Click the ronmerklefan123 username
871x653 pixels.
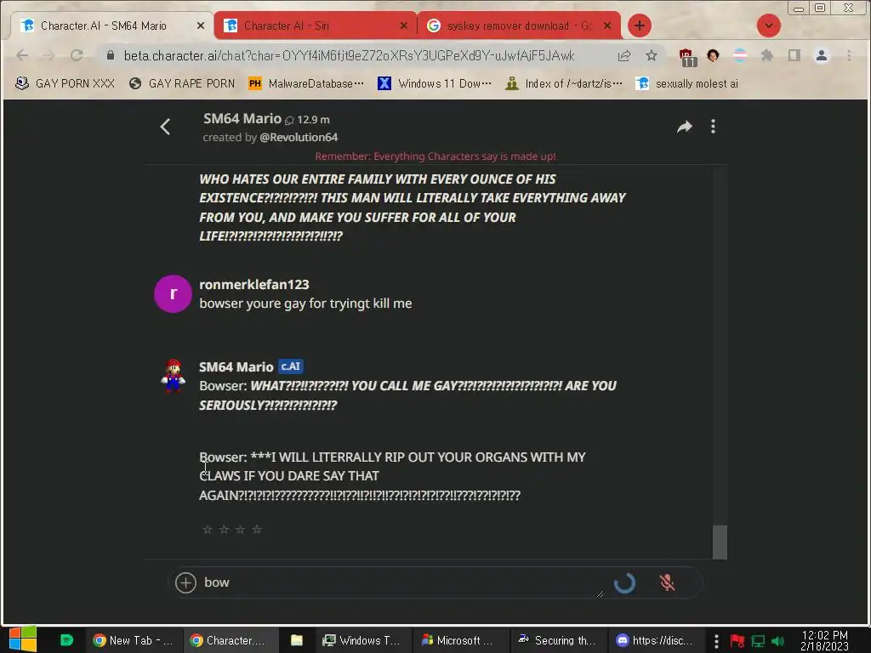[x=253, y=284]
